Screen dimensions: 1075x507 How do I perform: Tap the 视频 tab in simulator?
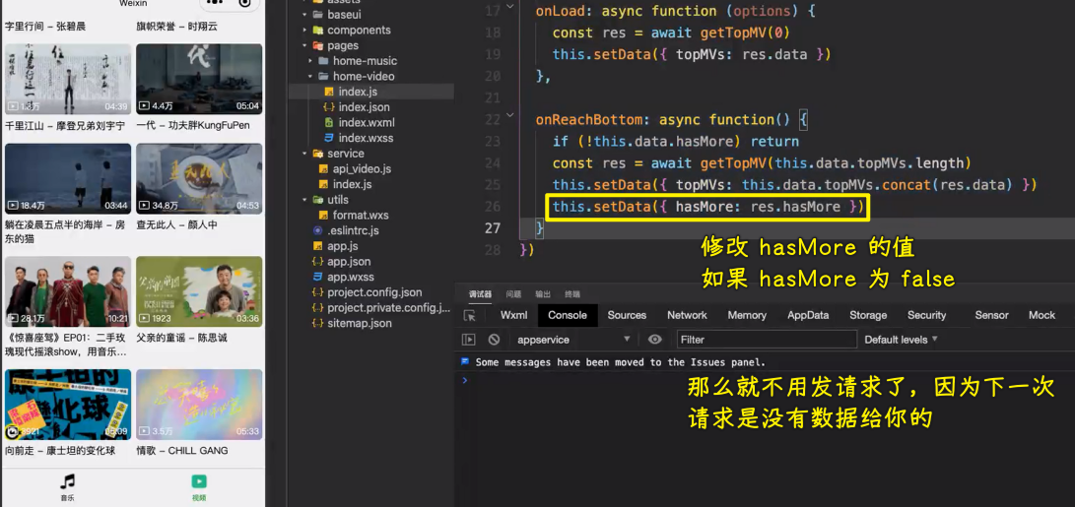[x=199, y=488]
